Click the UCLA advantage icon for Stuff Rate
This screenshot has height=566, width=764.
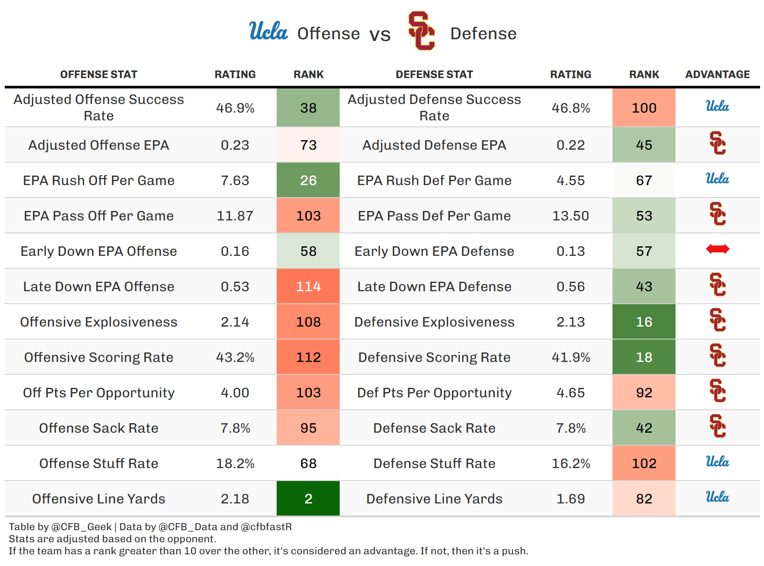(x=717, y=462)
